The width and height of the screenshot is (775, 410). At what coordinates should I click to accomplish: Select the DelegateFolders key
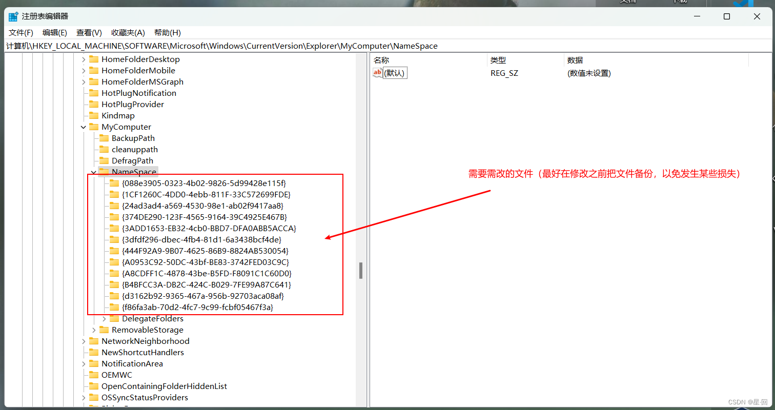tap(153, 319)
